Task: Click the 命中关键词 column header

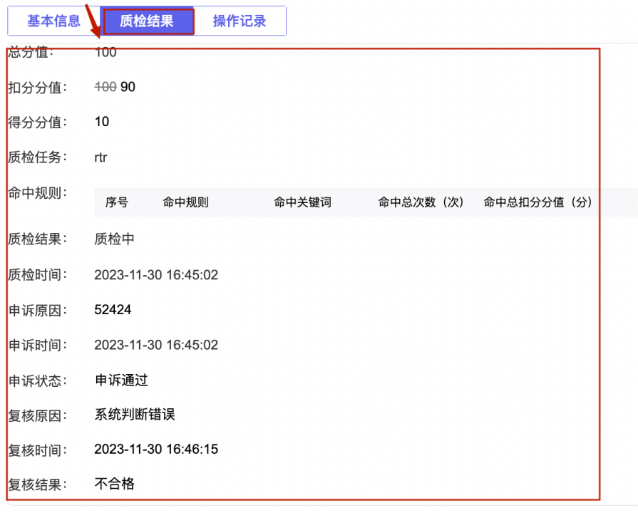Action: [x=302, y=202]
